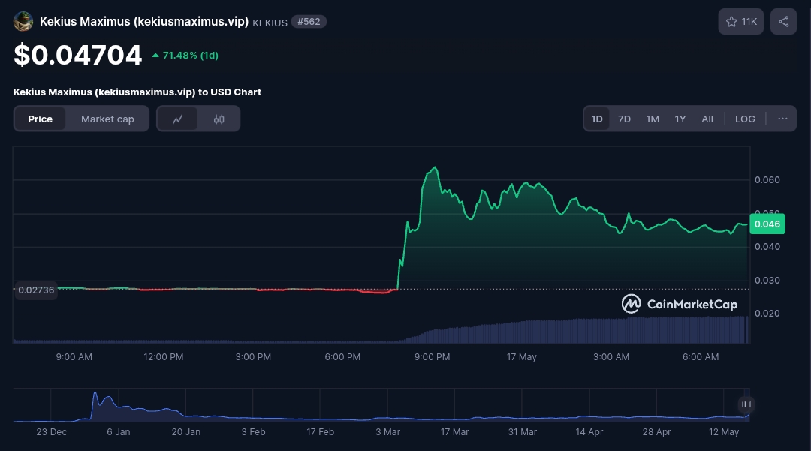The width and height of the screenshot is (811, 451).
Task: Toggle LOG scale on chart
Action: click(x=745, y=119)
